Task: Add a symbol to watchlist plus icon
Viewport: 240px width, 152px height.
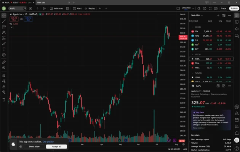Action: click(x=218, y=15)
